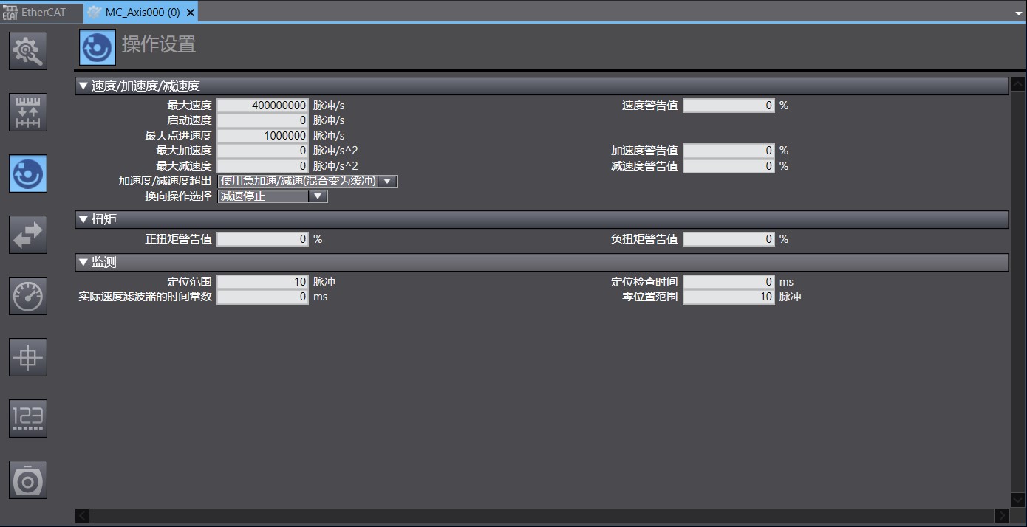
Task: Select the operation settings icon in sidebar
Action: click(27, 173)
